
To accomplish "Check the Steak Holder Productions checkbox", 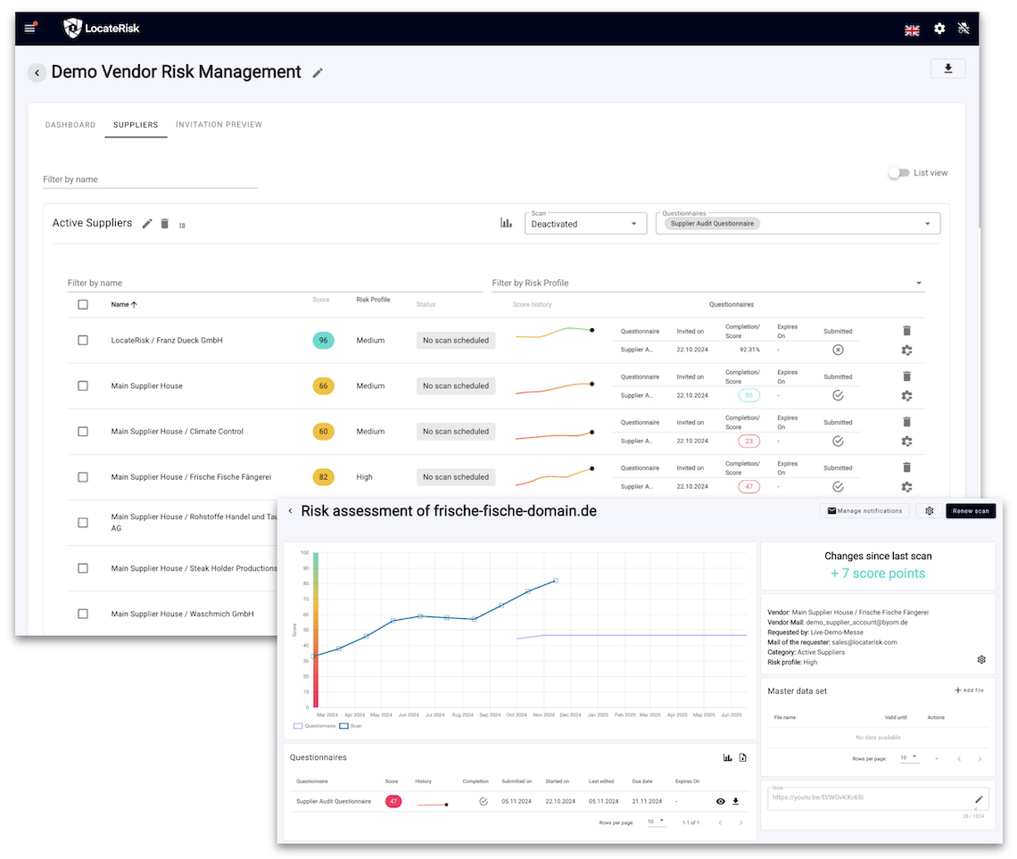I will [83, 568].
